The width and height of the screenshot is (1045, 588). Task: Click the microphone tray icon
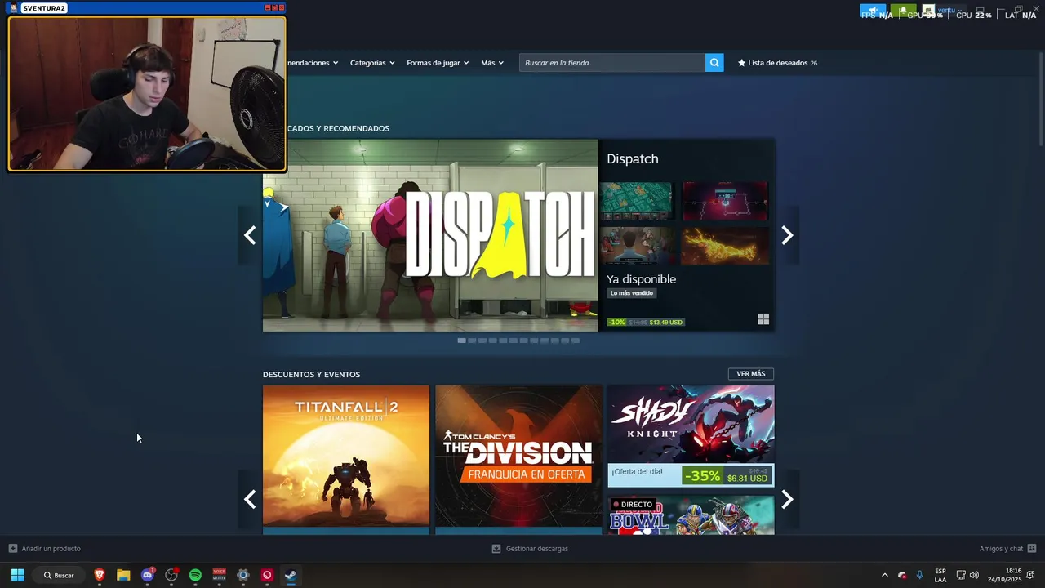(920, 575)
